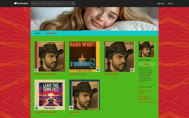
Task: Click the Contact Nash Wyatt link
Action: point(144,92)
